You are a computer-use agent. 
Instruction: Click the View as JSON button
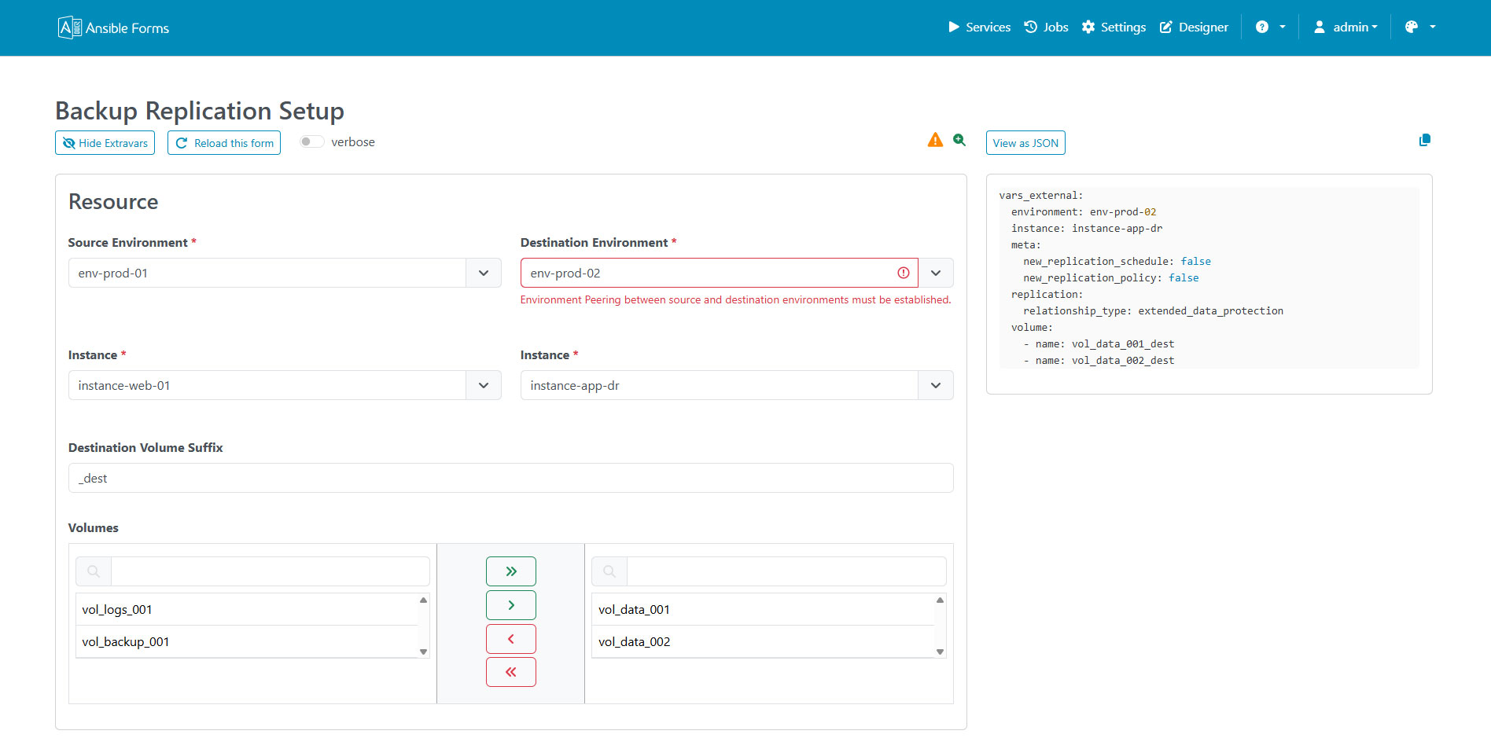pyautogui.click(x=1025, y=143)
